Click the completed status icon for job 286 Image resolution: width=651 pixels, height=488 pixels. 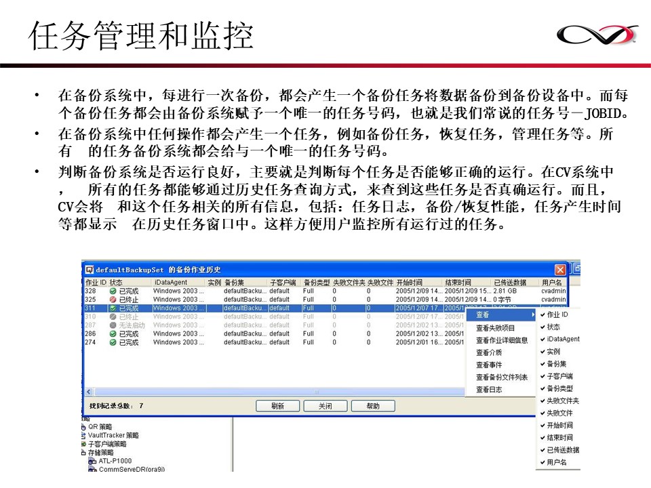click(x=113, y=333)
